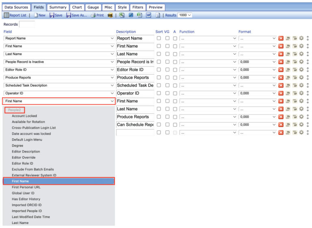
Task: Click the New report button
Action: click(x=40, y=15)
